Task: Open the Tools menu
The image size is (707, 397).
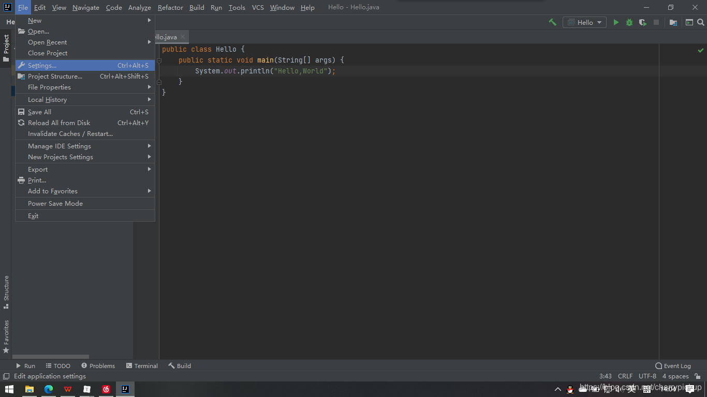Action: click(237, 8)
